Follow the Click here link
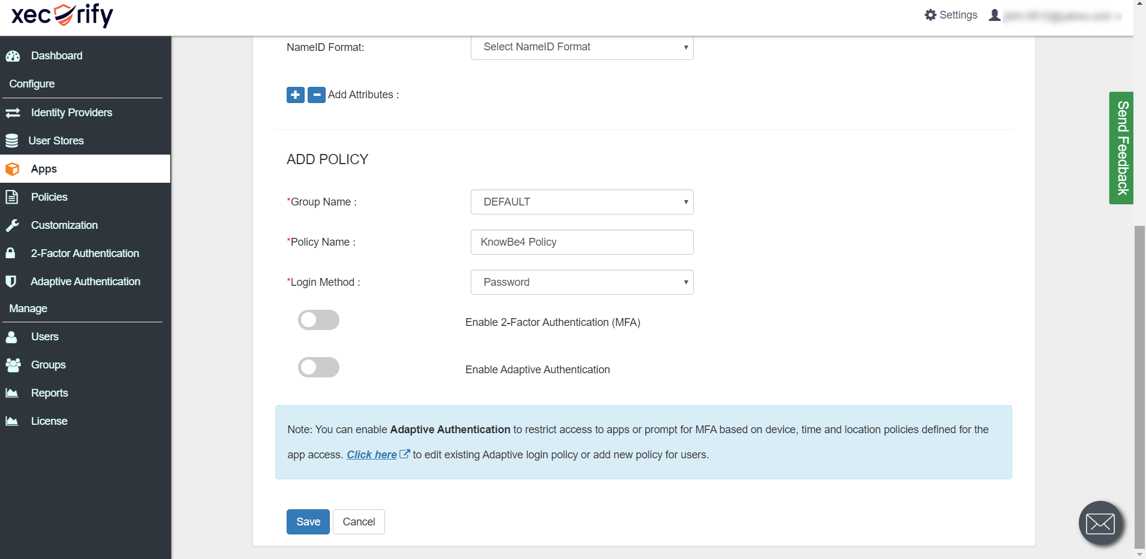This screenshot has height=559, width=1146. click(x=371, y=455)
